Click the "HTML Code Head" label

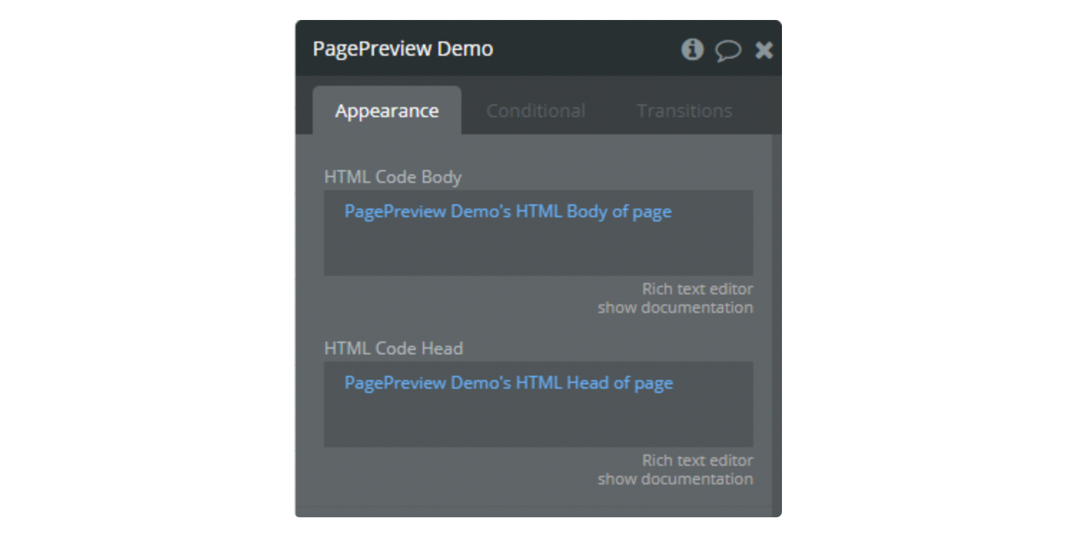(393, 349)
